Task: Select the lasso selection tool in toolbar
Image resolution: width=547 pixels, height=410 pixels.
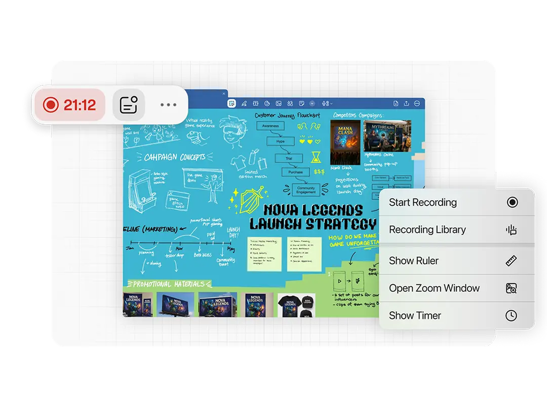Action: click(232, 103)
